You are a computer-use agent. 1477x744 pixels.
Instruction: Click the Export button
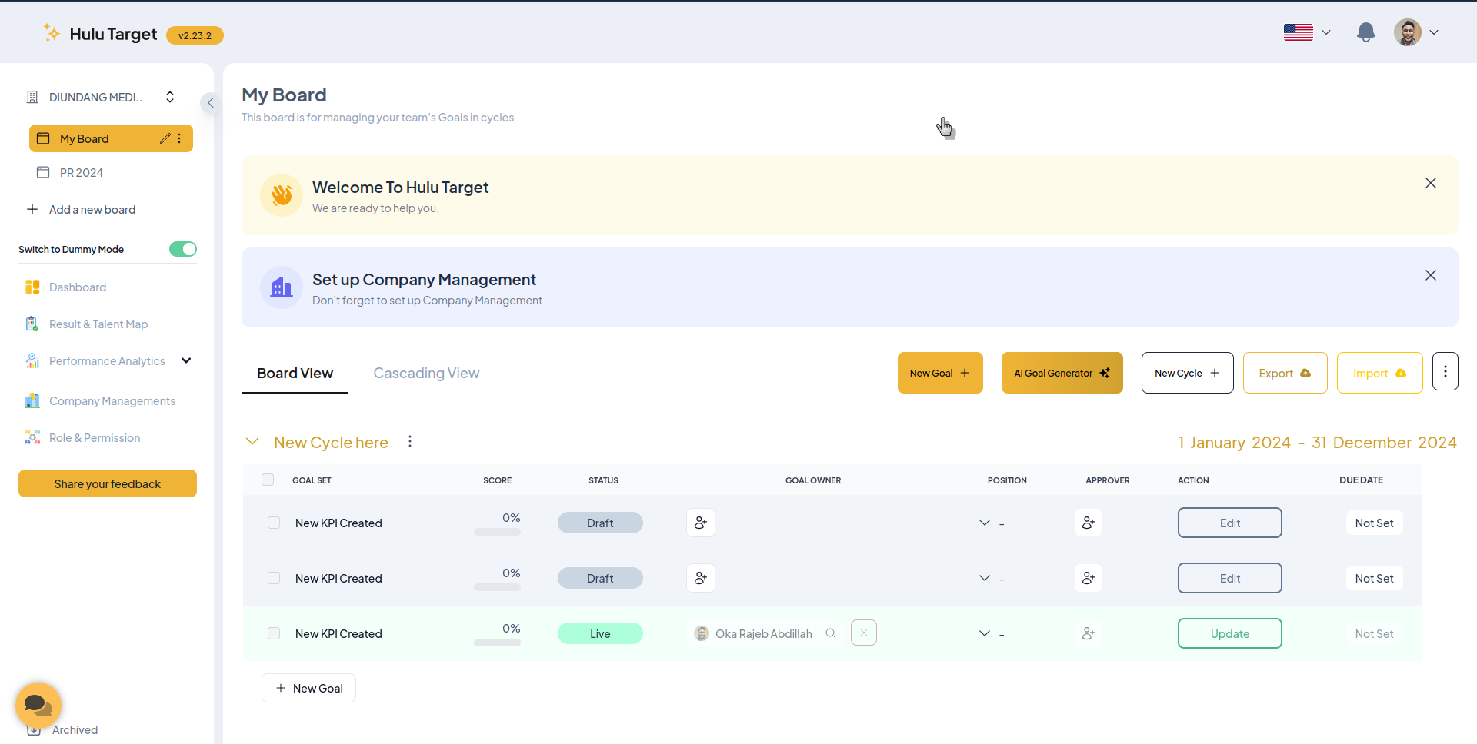pyautogui.click(x=1285, y=373)
